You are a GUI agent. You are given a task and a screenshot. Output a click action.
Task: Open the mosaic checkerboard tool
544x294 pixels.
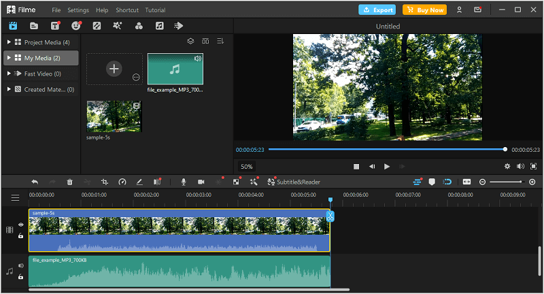[x=236, y=182]
